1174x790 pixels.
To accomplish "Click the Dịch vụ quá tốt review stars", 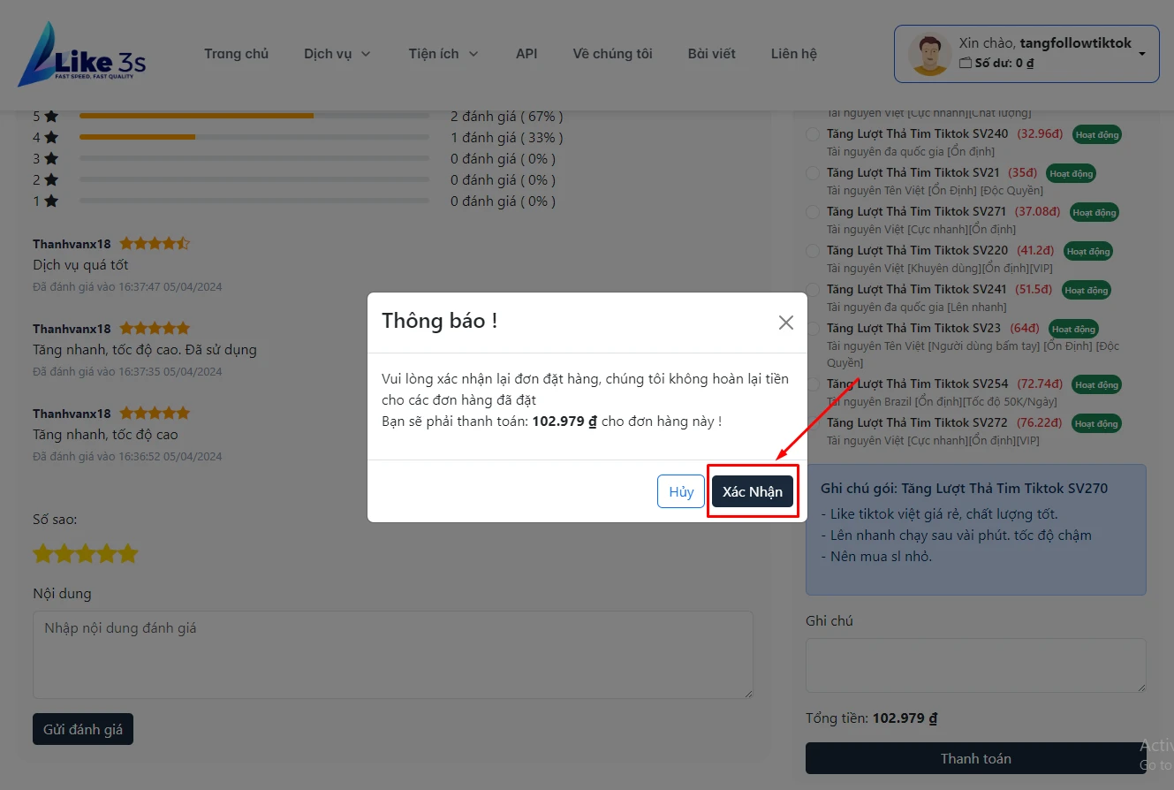I will tap(155, 243).
